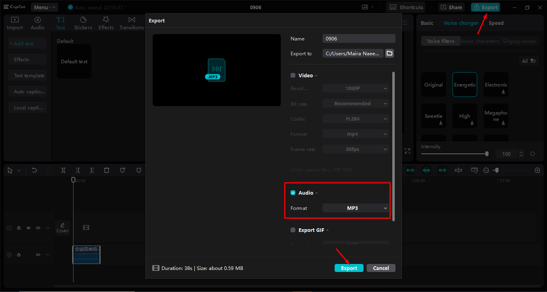Open the Shortcuts button
Image resolution: width=547 pixels, height=292 pixels.
pos(406,7)
